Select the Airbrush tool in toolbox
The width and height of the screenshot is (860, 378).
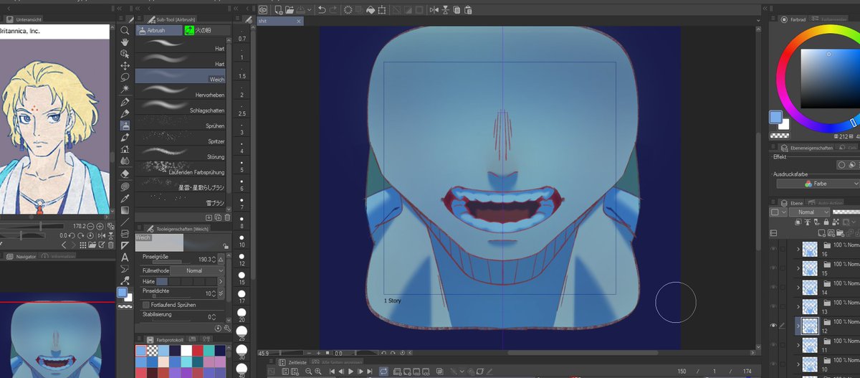click(x=125, y=125)
